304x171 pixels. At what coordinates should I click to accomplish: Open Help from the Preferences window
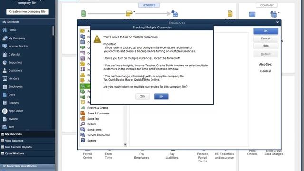click(x=266, y=46)
